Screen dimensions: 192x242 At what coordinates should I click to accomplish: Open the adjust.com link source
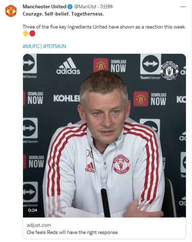(x=39, y=225)
